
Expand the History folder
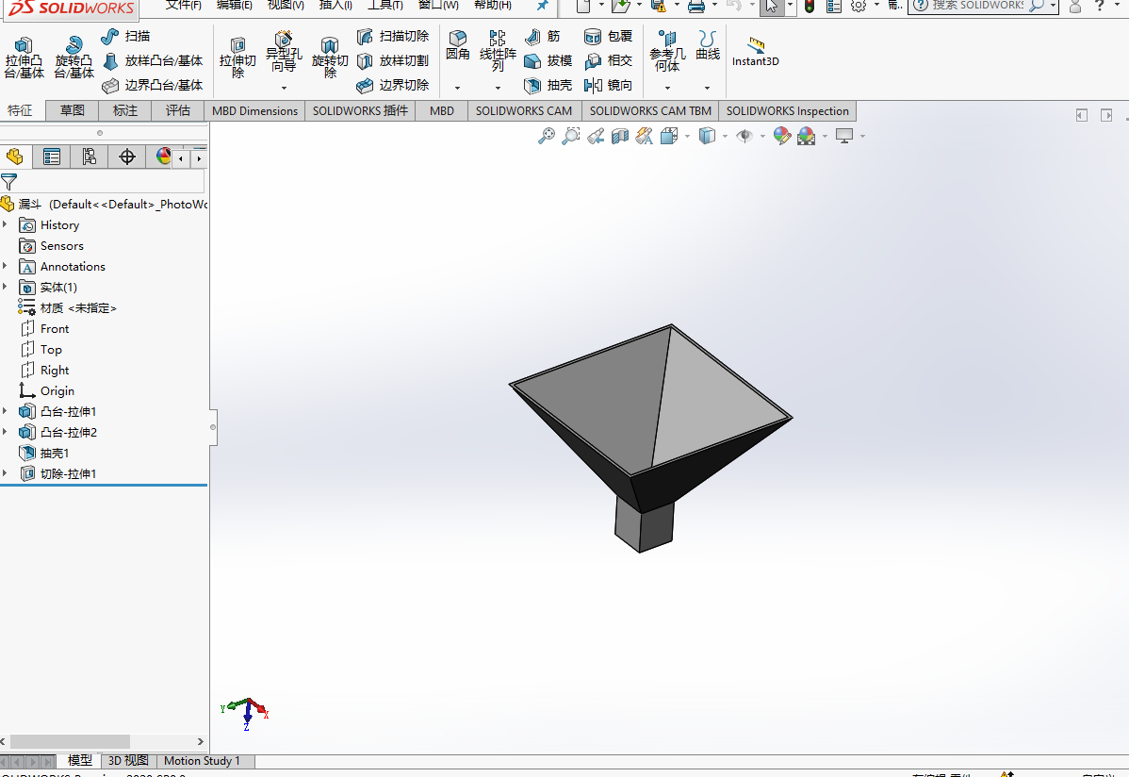point(5,224)
